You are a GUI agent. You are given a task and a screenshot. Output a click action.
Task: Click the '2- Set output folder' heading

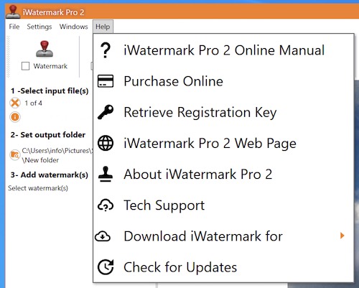(x=48, y=135)
